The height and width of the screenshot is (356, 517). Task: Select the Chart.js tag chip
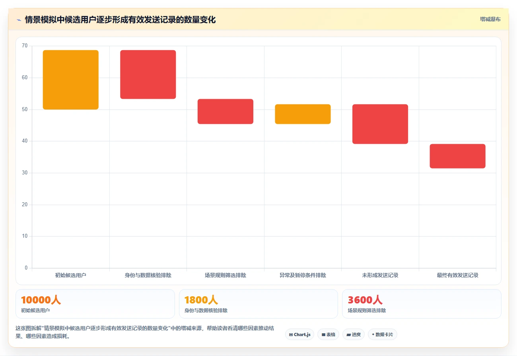point(299,334)
